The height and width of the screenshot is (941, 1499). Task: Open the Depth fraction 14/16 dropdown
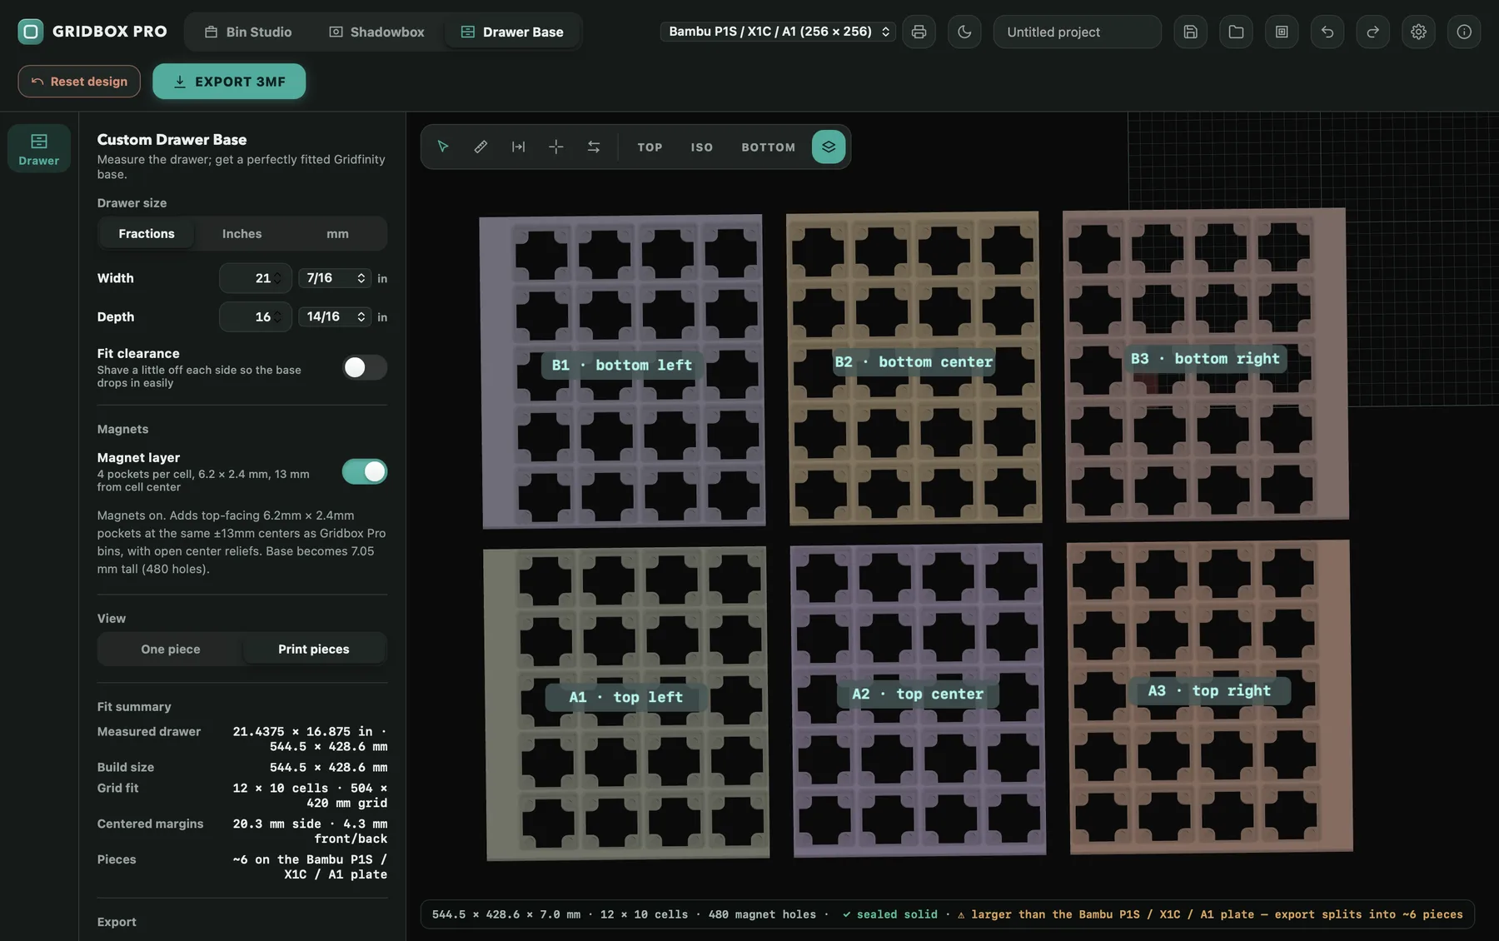[x=336, y=316]
